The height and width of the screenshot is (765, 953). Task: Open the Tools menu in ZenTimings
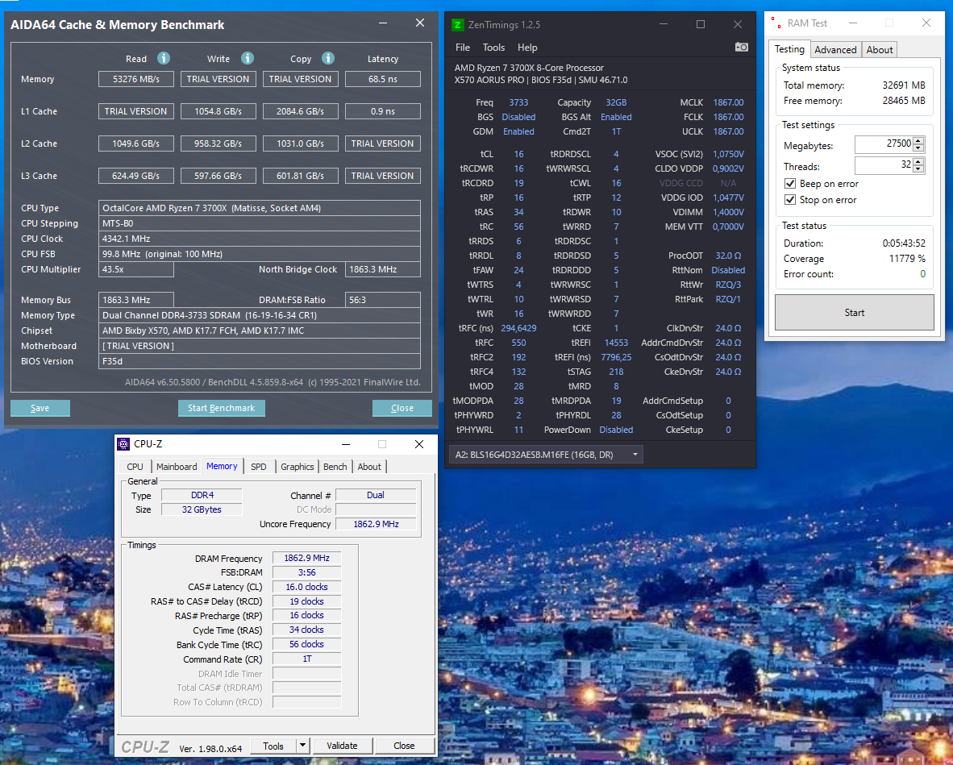pyautogui.click(x=493, y=48)
